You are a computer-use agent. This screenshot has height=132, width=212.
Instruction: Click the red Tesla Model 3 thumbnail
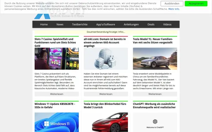tap(106, 122)
